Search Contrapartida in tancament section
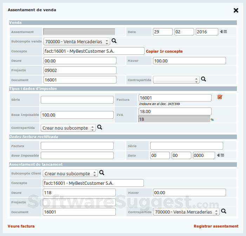 (224, 211)
